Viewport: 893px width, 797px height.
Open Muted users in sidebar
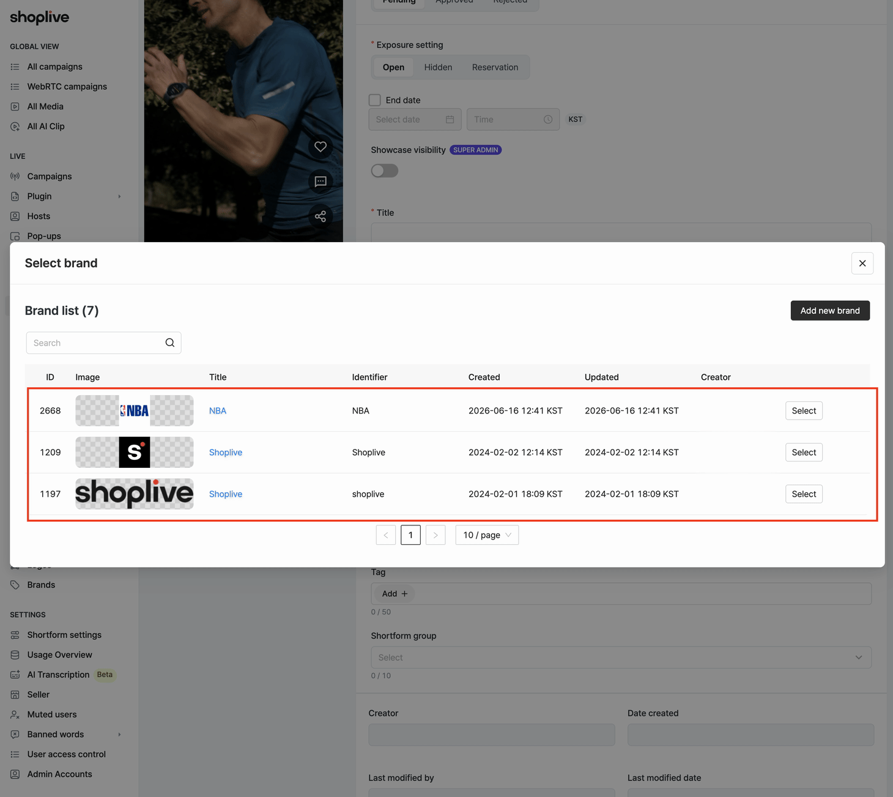click(52, 714)
